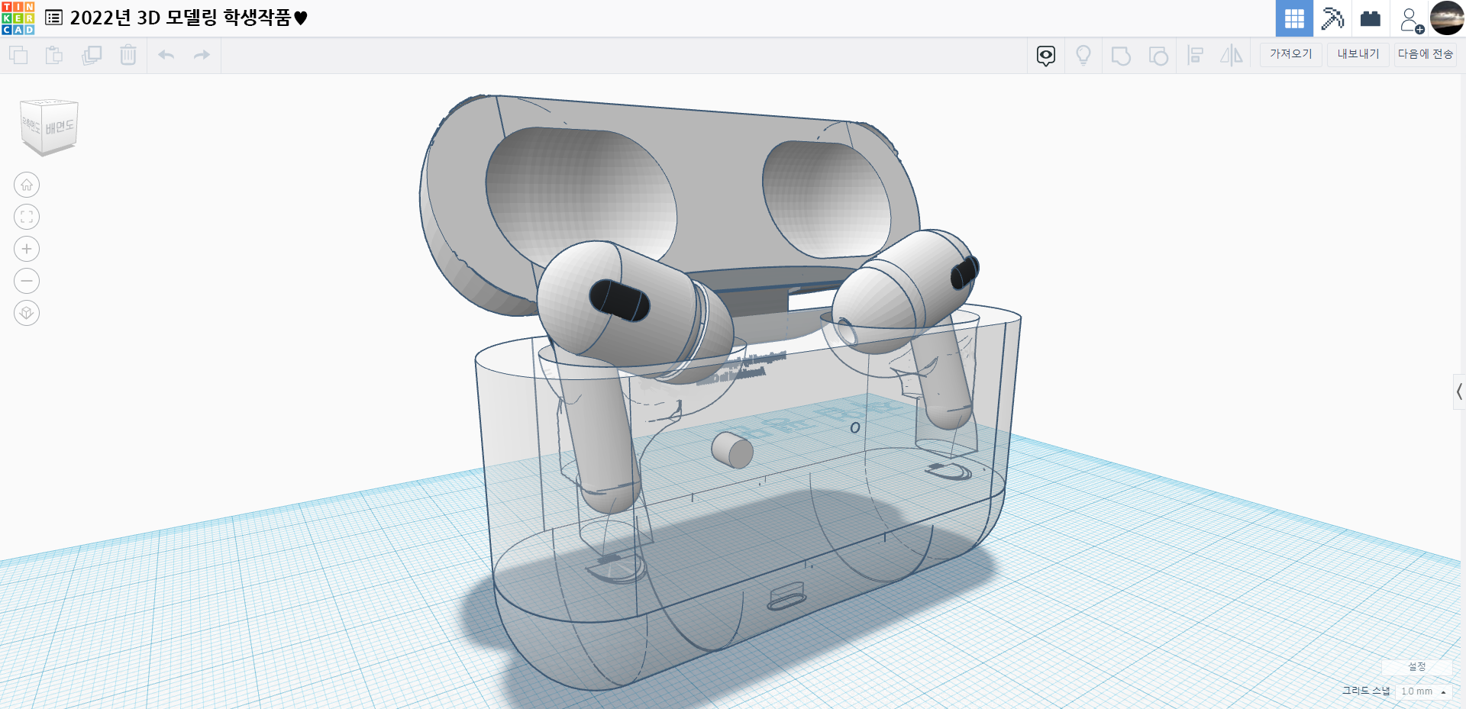Viewport: 1466px width, 709px height.
Task: Click the Ungroup shapes icon
Action: (1158, 56)
